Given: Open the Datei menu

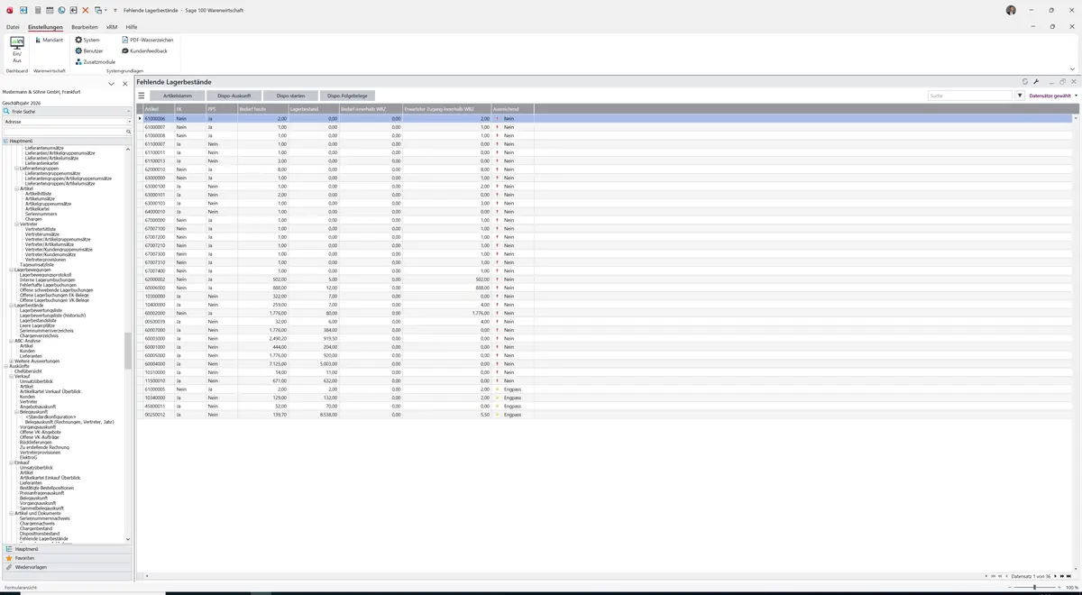Looking at the screenshot, I should pos(13,27).
